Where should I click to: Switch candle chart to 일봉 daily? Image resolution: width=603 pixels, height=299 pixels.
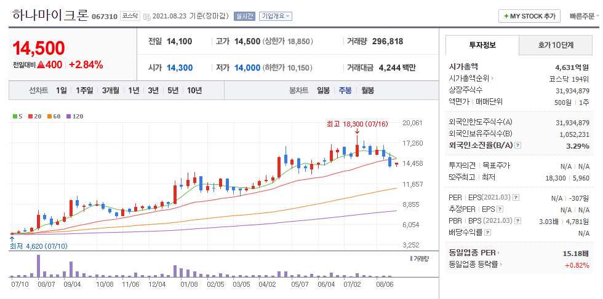[x=324, y=91]
